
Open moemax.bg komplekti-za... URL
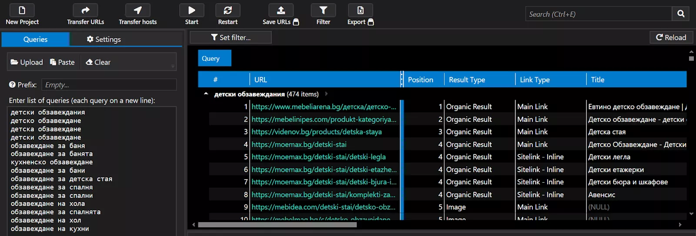click(324, 195)
